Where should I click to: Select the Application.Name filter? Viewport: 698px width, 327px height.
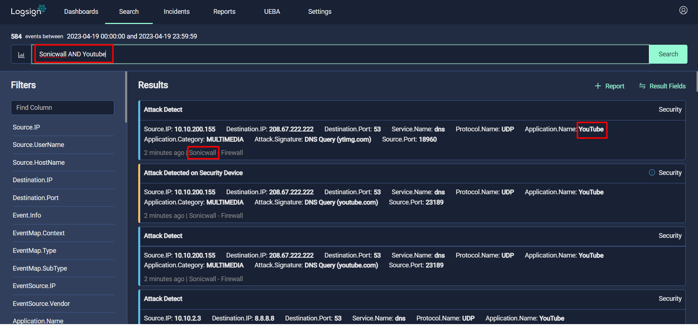pos(38,321)
